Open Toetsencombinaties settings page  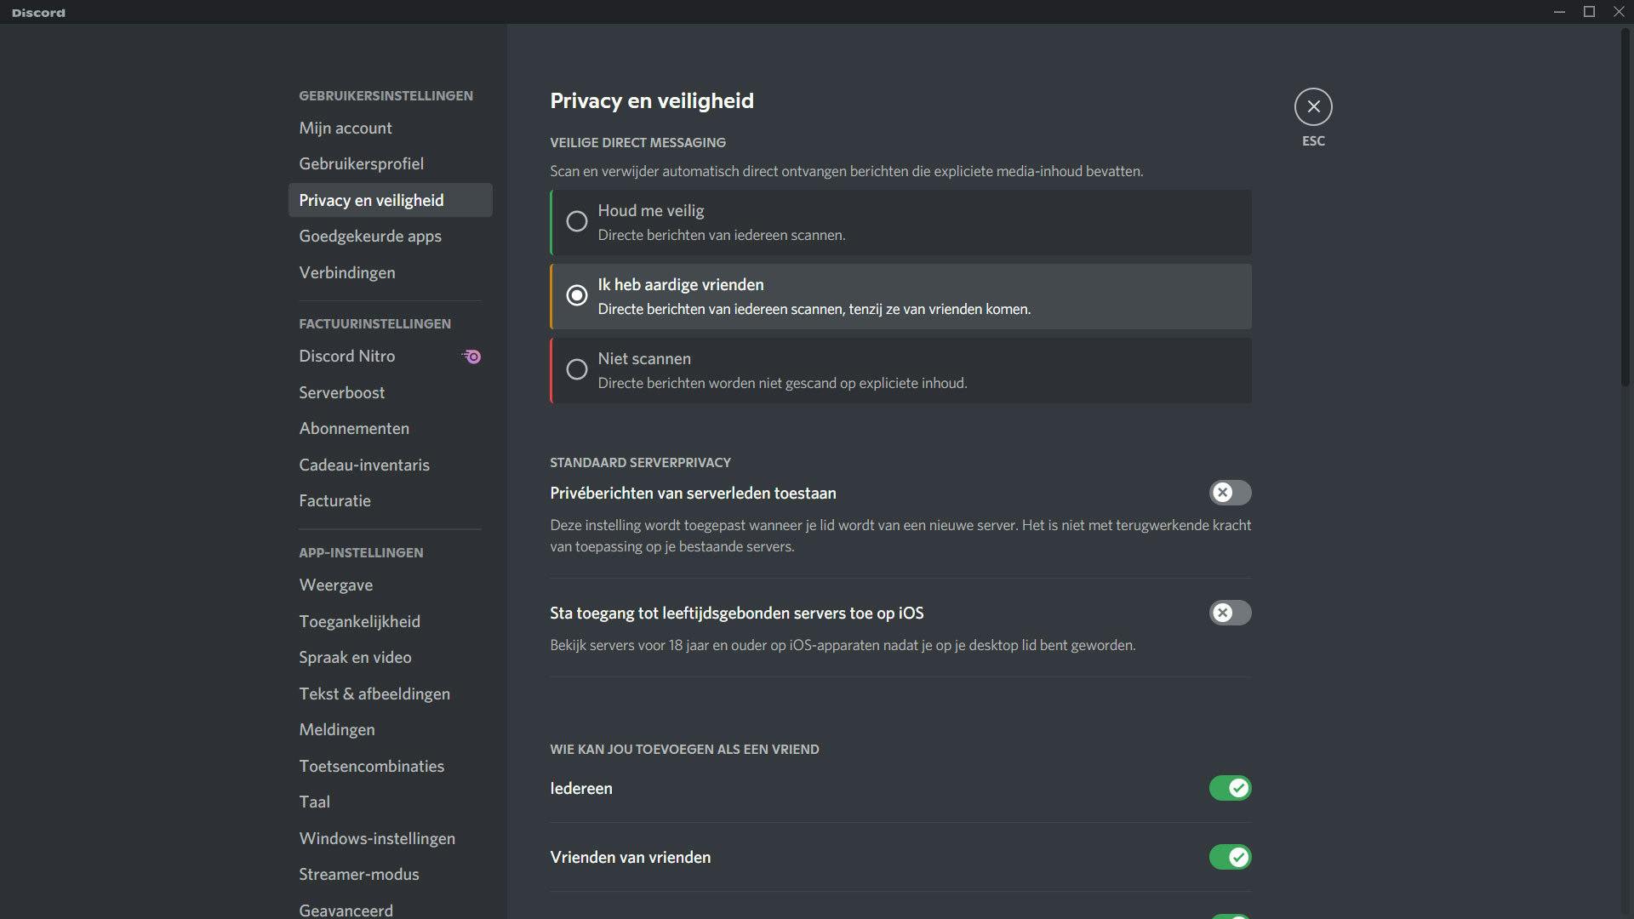(x=372, y=766)
